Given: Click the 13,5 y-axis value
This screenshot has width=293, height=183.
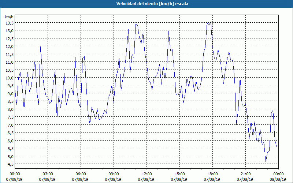Looking at the screenshot, I should tap(10, 23).
